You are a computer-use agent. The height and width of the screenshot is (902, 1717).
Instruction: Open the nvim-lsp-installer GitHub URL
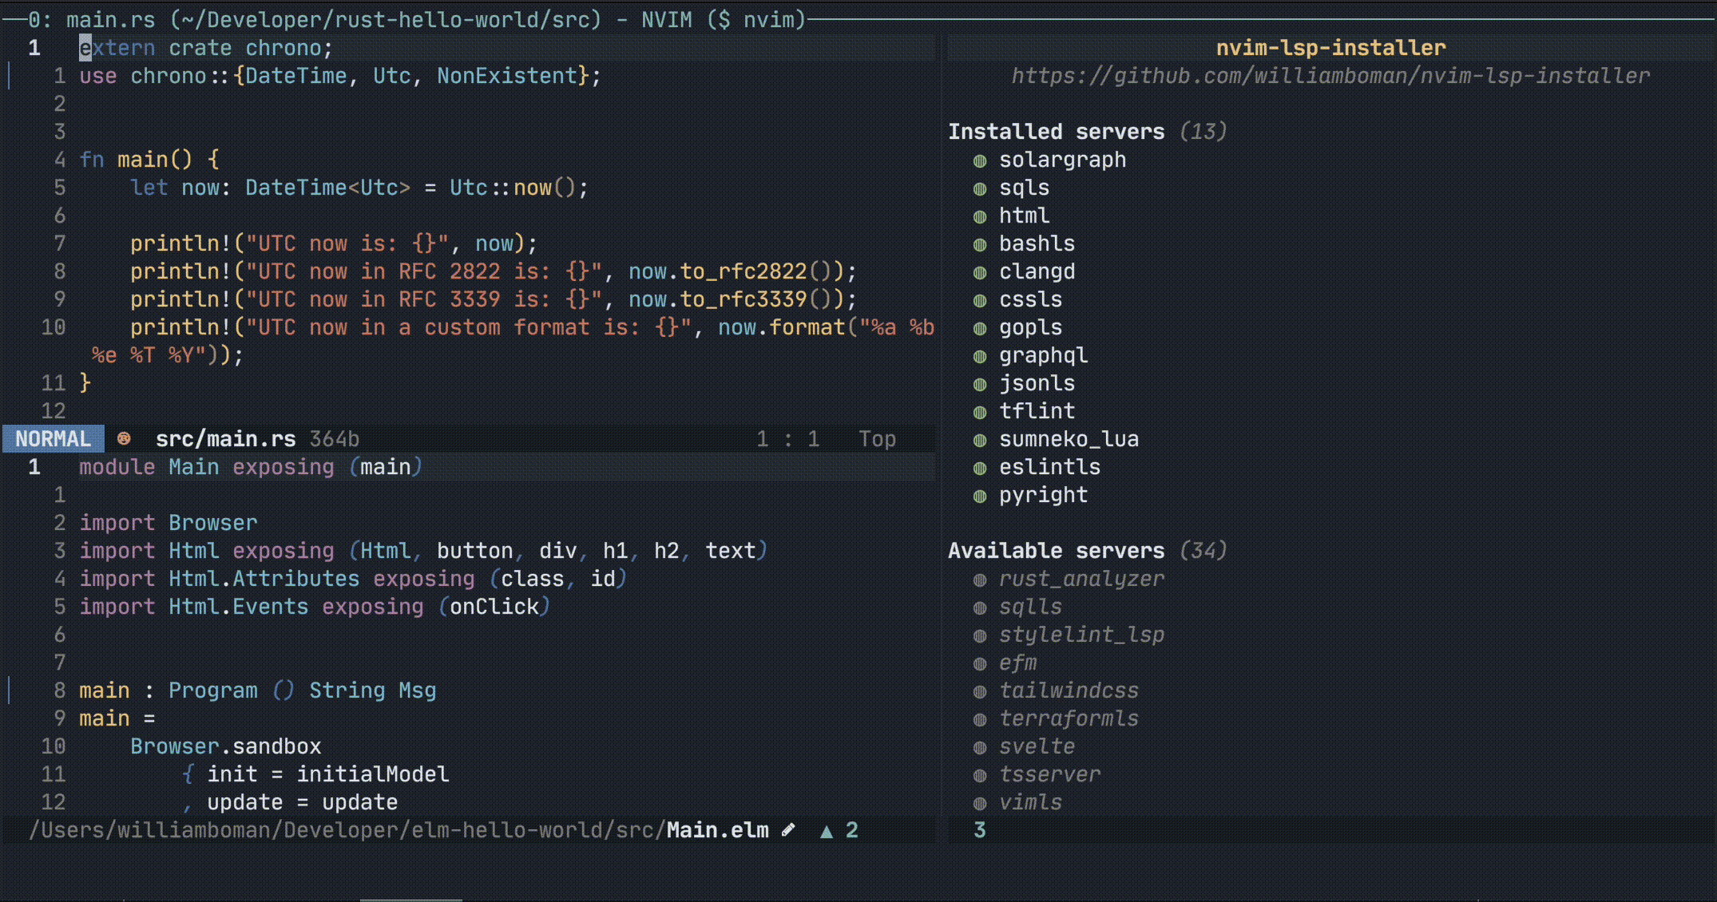[x=1330, y=76]
